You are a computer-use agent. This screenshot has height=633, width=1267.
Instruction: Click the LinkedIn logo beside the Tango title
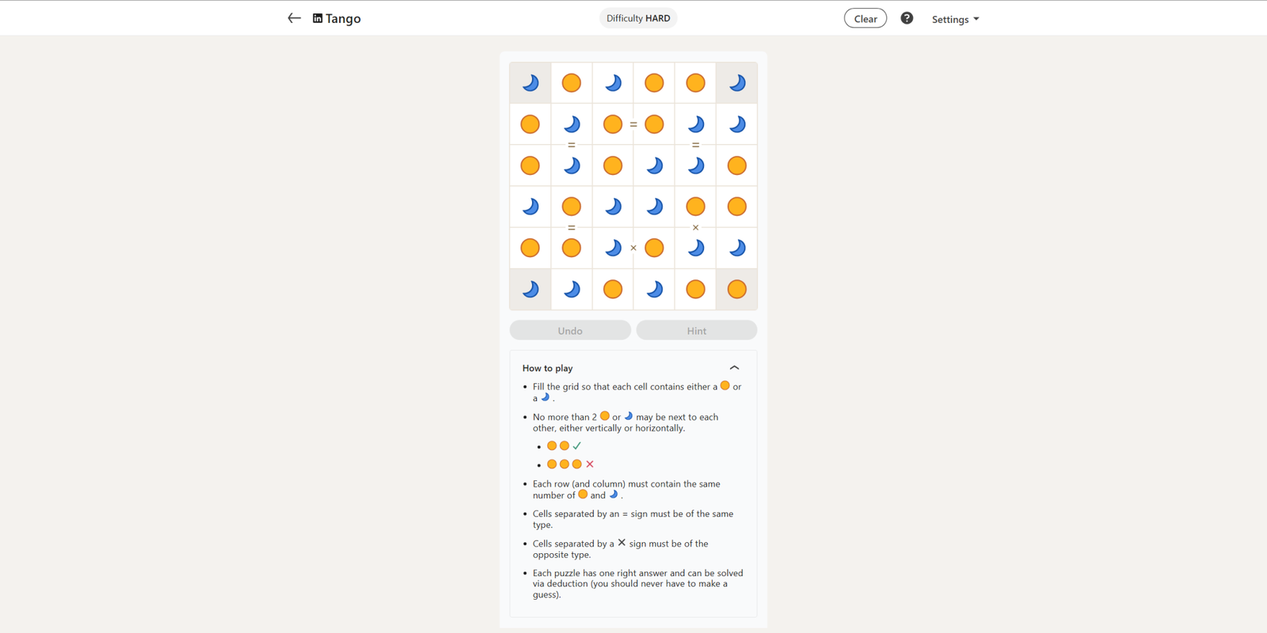pos(318,18)
